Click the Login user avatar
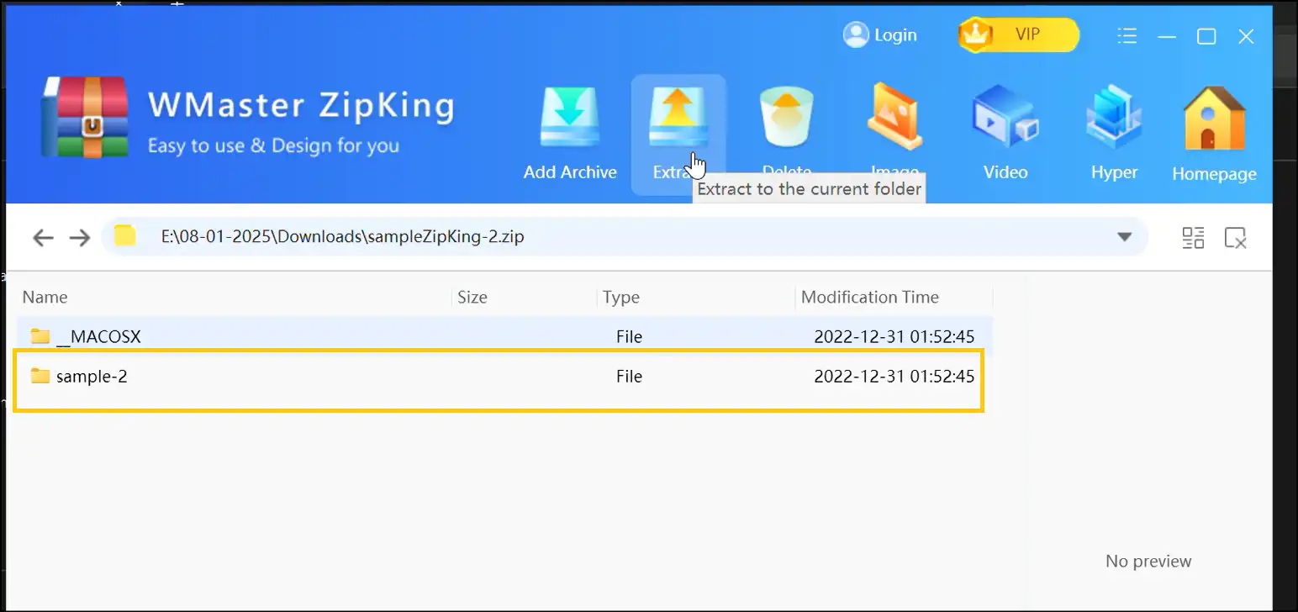 click(856, 34)
